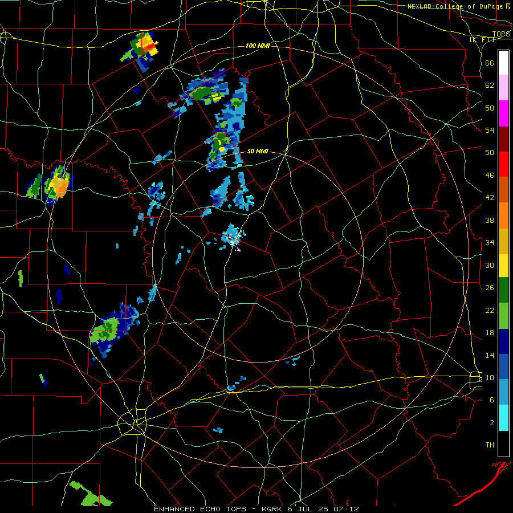Click the '50' value on the scale
513x513 pixels.
[x=490, y=153]
